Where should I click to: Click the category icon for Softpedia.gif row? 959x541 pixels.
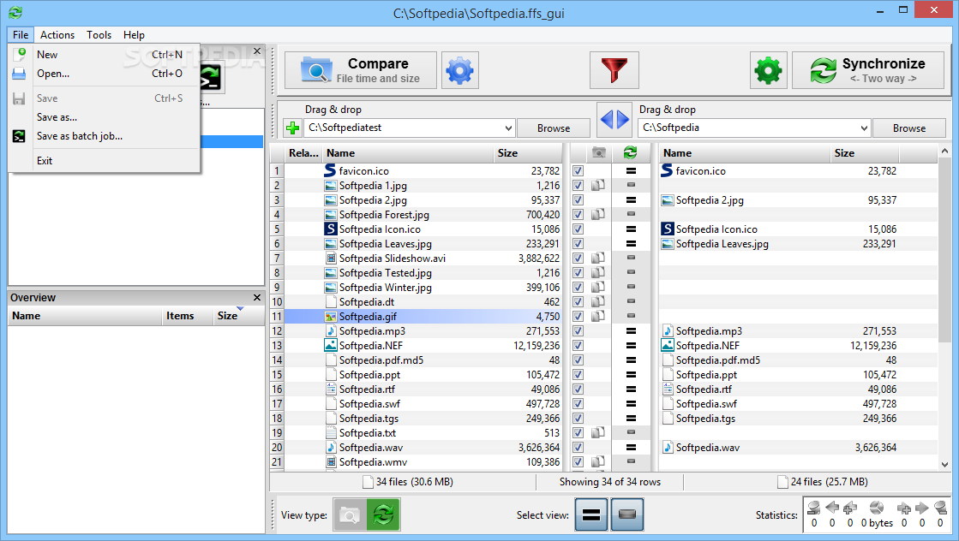(x=598, y=316)
